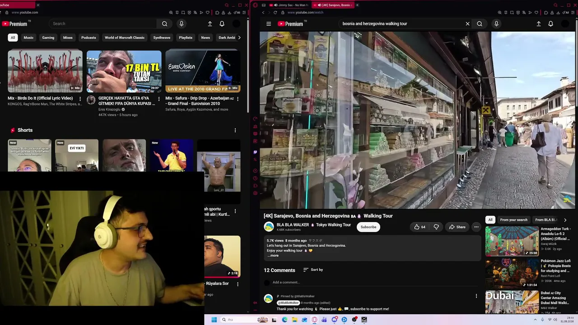This screenshot has height=325, width=578.
Task: Open notifications bell in the left YouTube window
Action: (222, 24)
